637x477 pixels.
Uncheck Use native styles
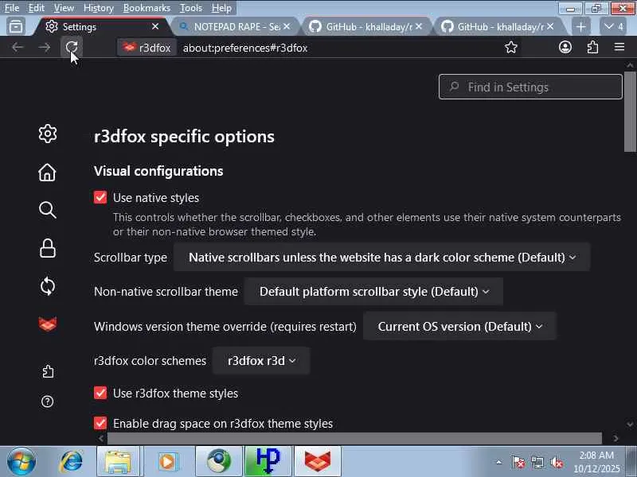tap(100, 197)
